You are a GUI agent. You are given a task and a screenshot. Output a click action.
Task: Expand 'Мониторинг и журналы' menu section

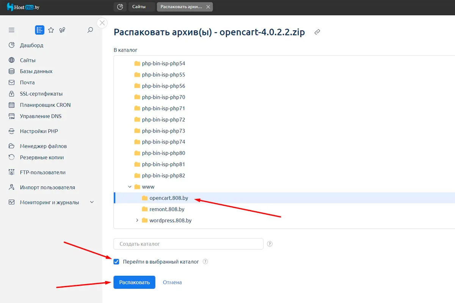92,202
